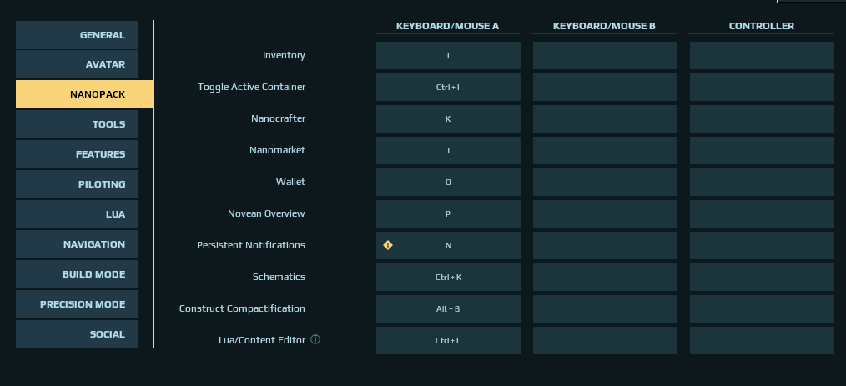This screenshot has height=386, width=846.
Task: Set controller binding for Construct Compactification
Action: (762, 309)
